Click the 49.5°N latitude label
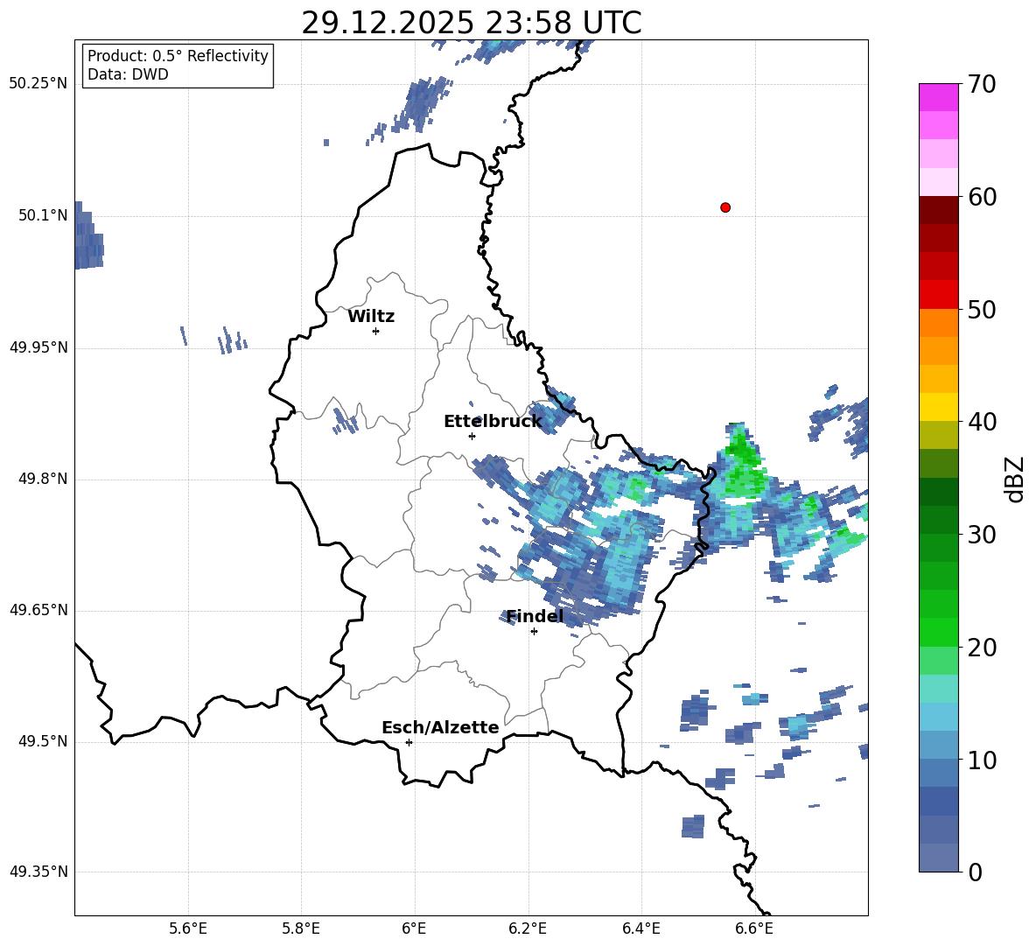Image resolution: width=1036 pixels, height=946 pixels. click(43, 741)
